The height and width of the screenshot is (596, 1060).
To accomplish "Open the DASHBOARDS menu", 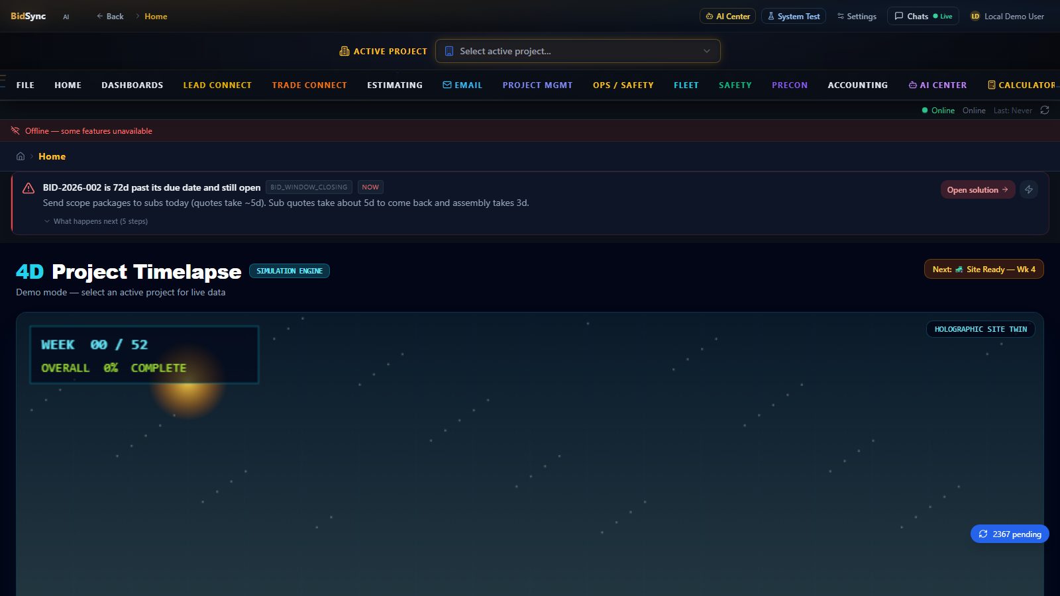I will pos(132,85).
